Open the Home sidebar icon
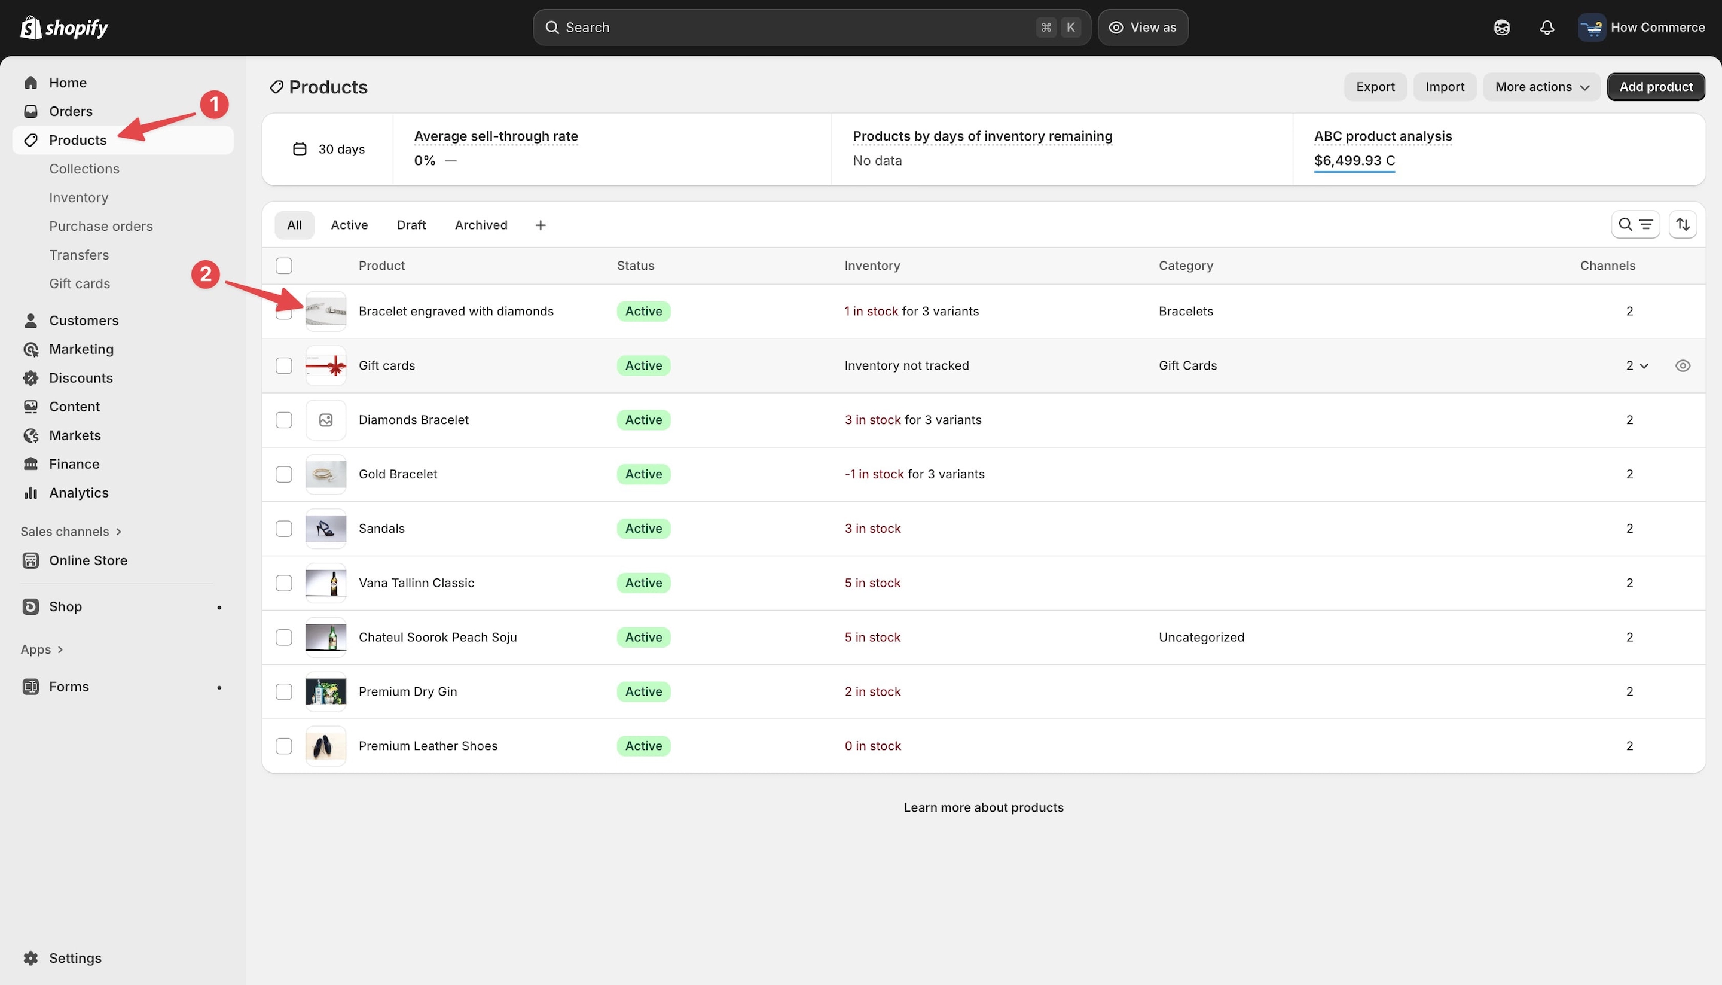 (x=30, y=83)
